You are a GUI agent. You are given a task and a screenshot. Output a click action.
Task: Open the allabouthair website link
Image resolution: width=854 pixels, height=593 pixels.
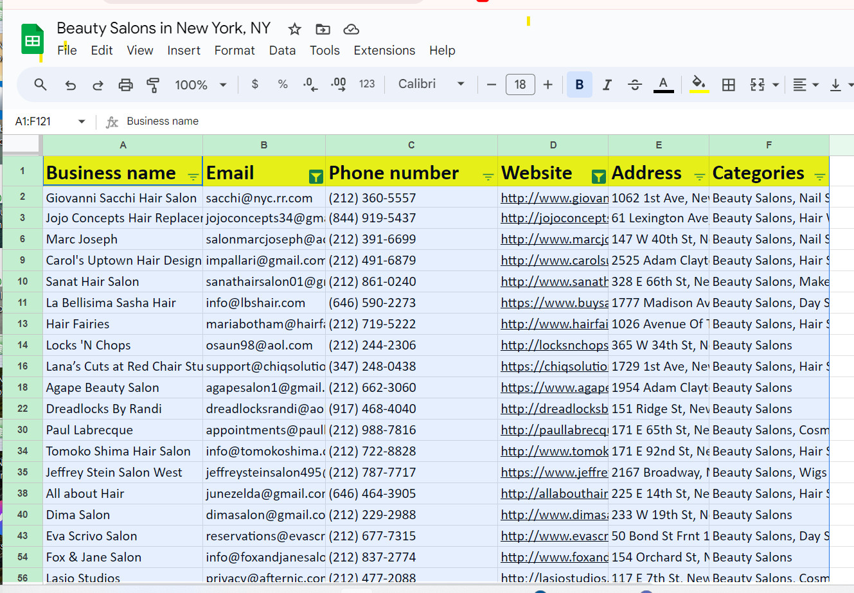555,493
